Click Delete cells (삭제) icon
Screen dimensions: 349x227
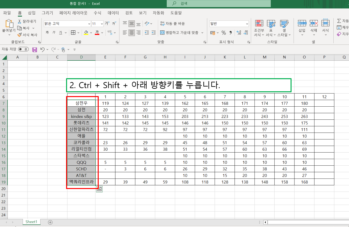(314, 24)
